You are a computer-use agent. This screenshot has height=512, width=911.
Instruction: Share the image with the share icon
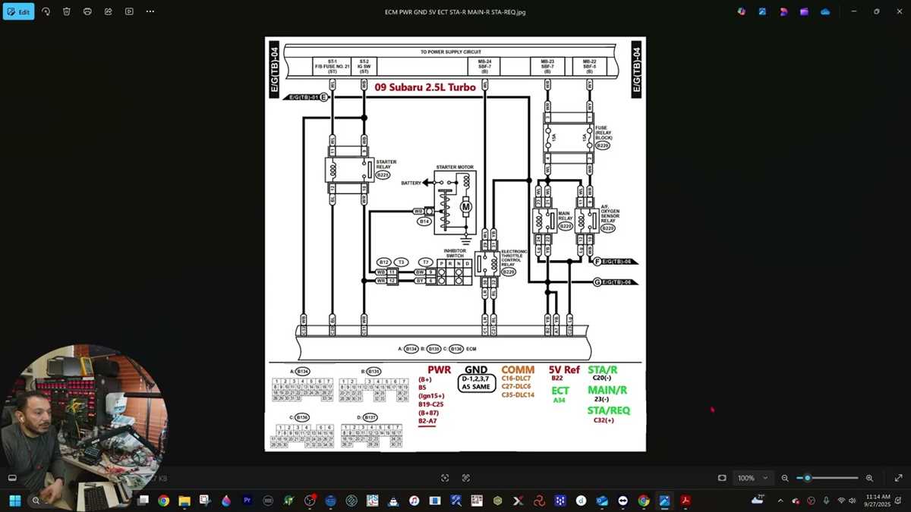tap(109, 11)
